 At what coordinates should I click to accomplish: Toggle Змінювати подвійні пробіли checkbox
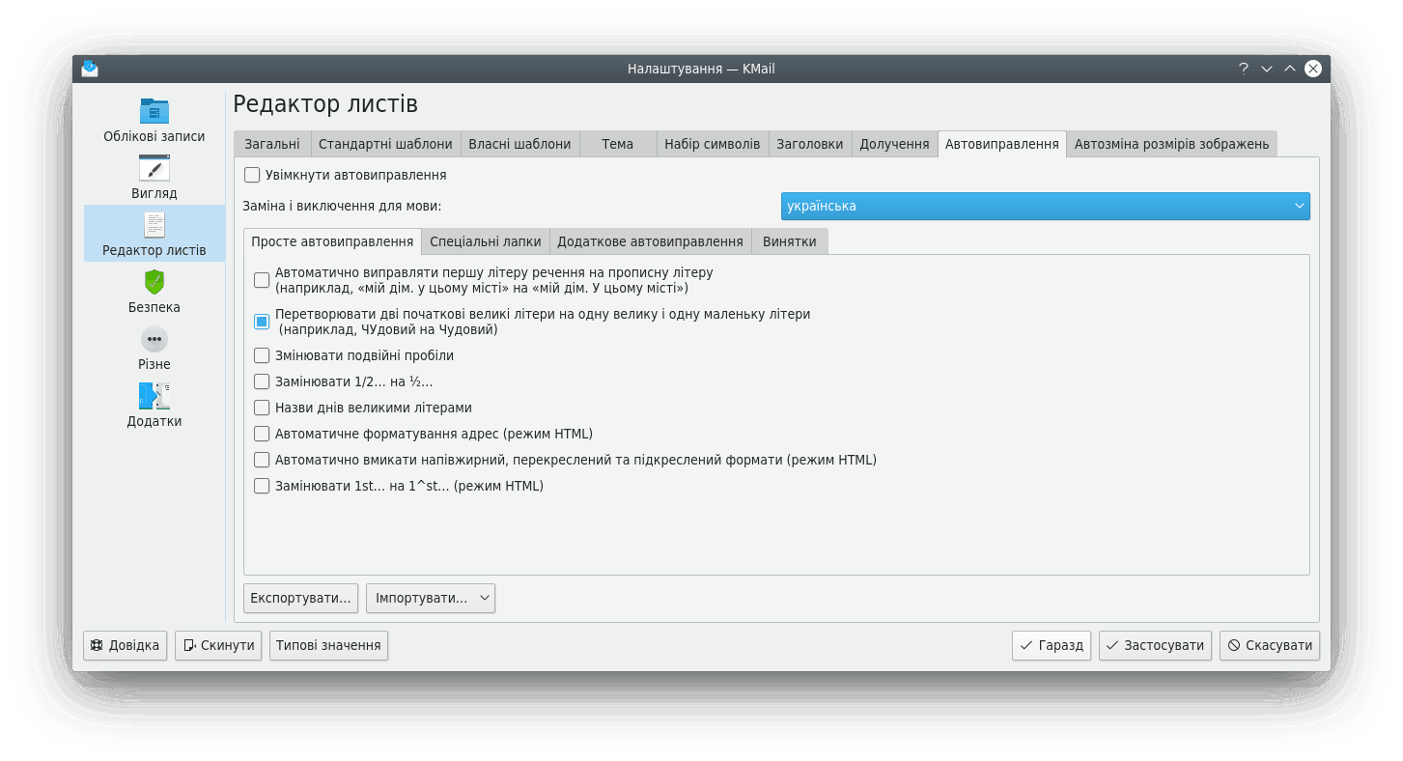click(262, 355)
